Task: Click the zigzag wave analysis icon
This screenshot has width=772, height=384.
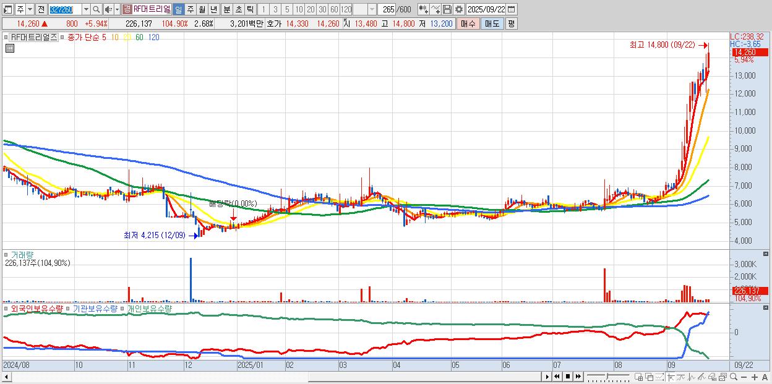Action: [x=692, y=377]
